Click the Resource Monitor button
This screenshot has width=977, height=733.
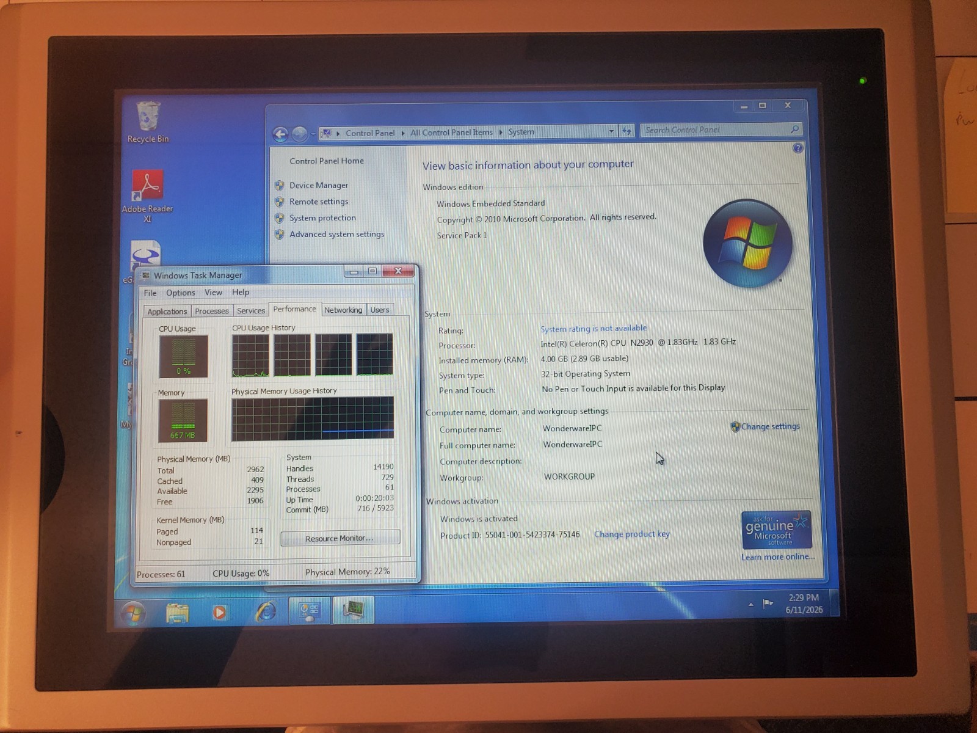340,538
